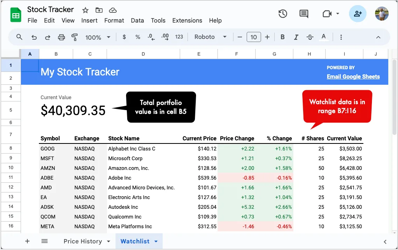
Task: Open search in the toolbar
Action: tap(19, 37)
